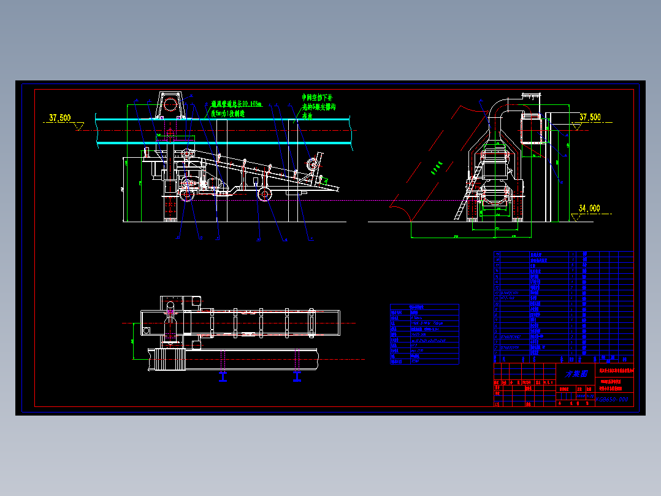Select the 34.000 elevation label
Viewport: 661px width, 496px height.
(589, 208)
